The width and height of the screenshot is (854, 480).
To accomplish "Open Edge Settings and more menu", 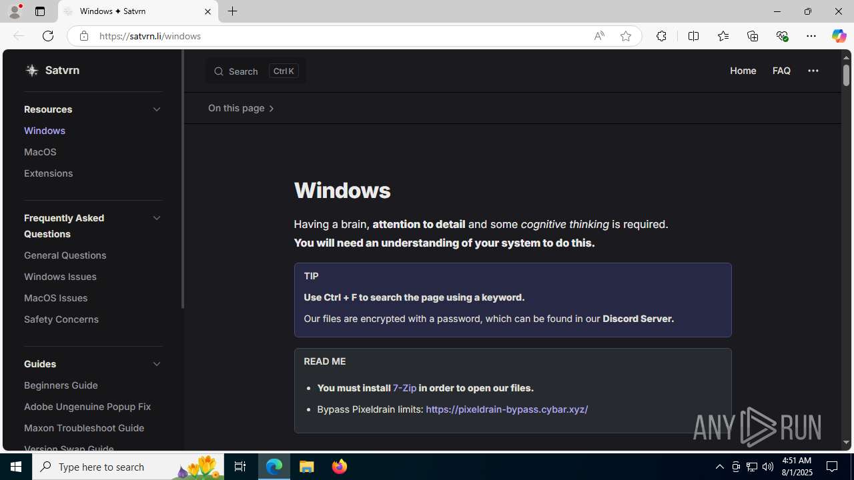I will tap(811, 36).
